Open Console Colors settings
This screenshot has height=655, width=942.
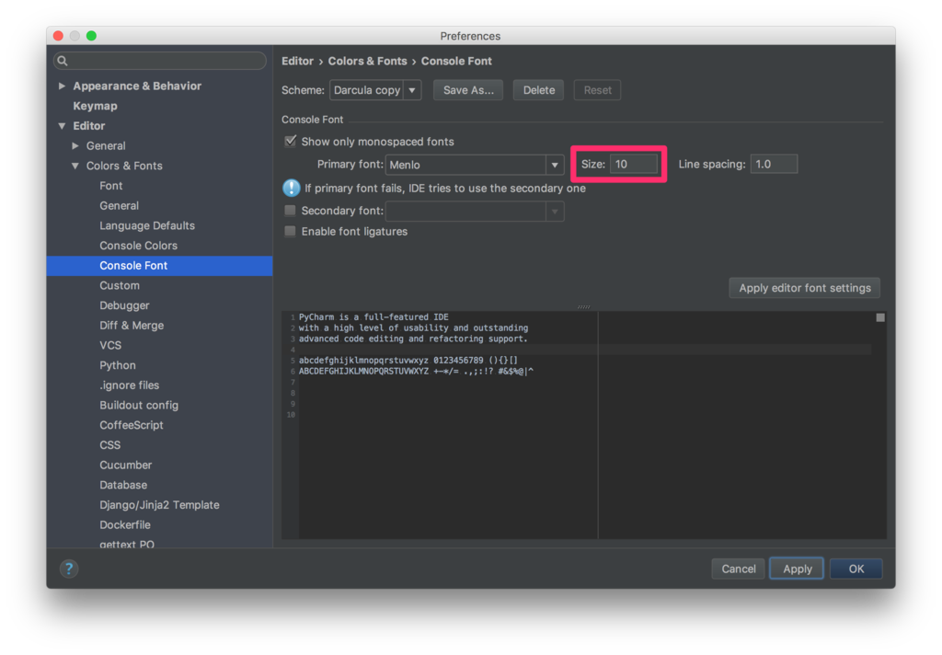point(138,246)
